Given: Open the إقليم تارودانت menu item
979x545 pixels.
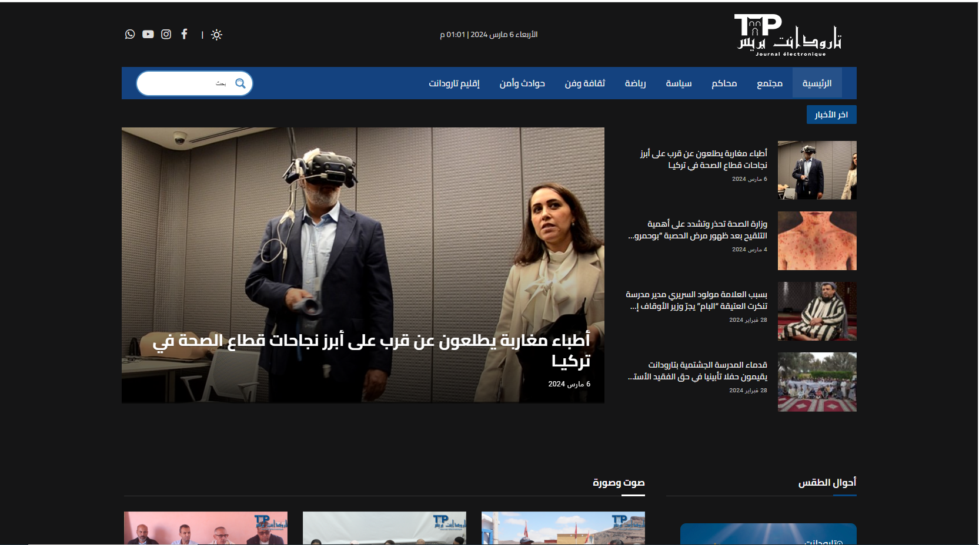Looking at the screenshot, I should coord(454,83).
